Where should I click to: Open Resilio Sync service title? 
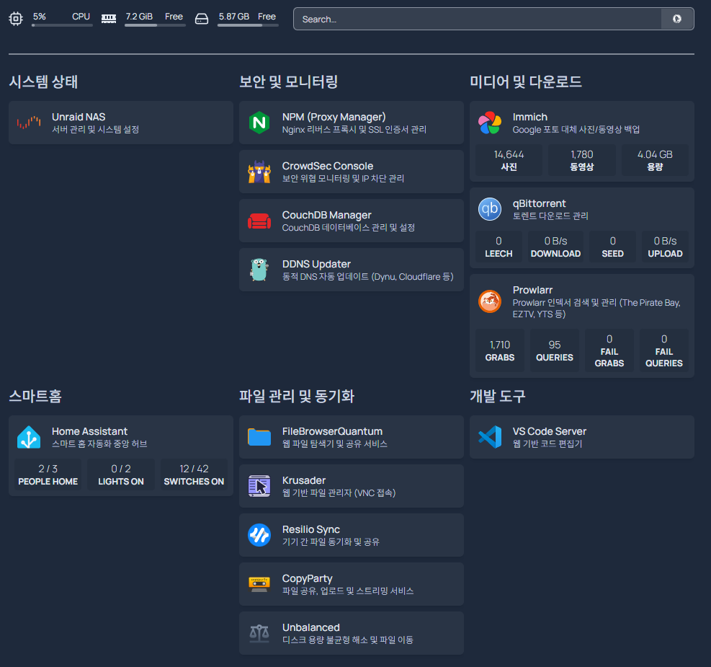[310, 529]
